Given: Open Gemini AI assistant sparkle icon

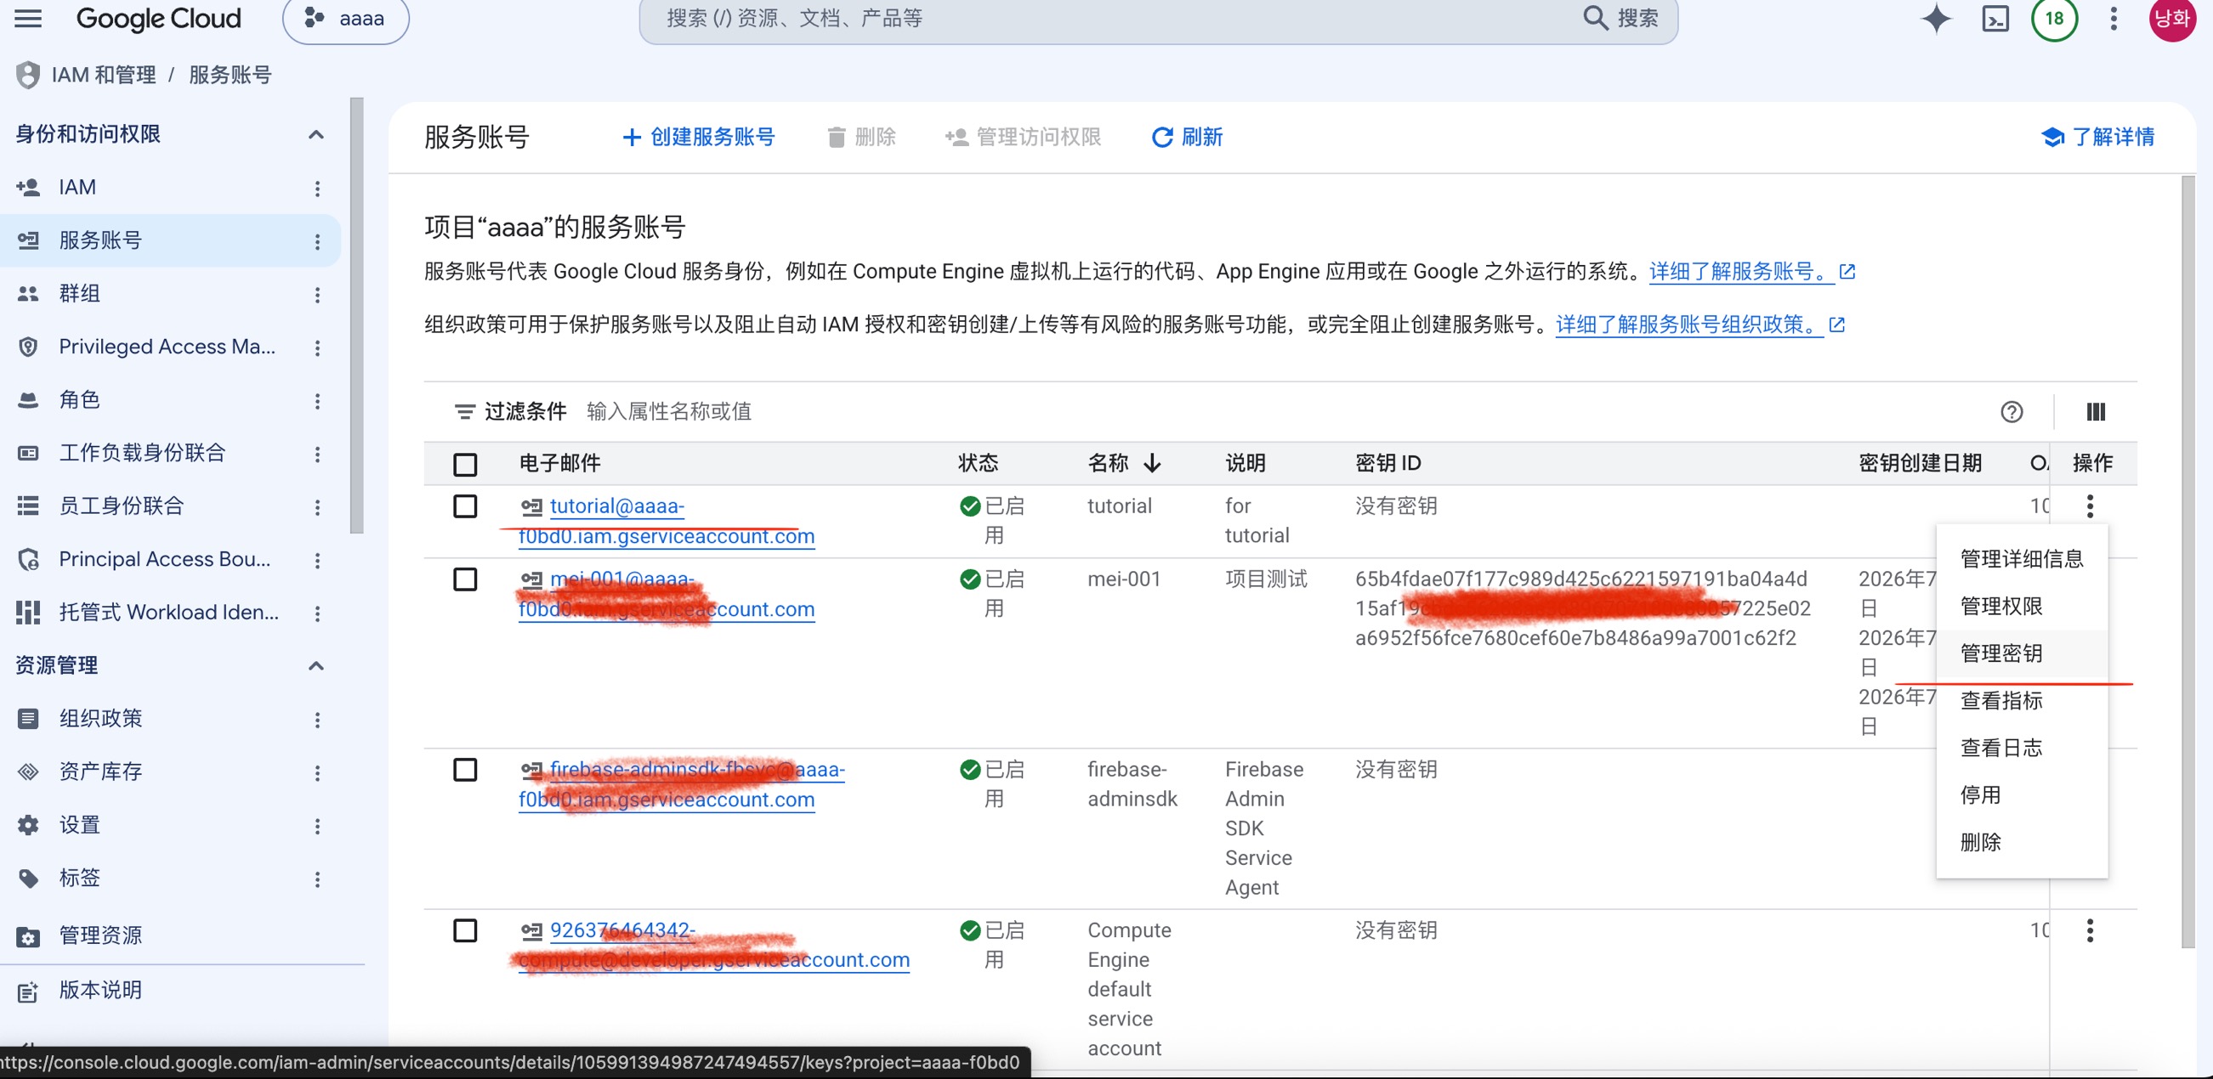Looking at the screenshot, I should tap(1936, 18).
